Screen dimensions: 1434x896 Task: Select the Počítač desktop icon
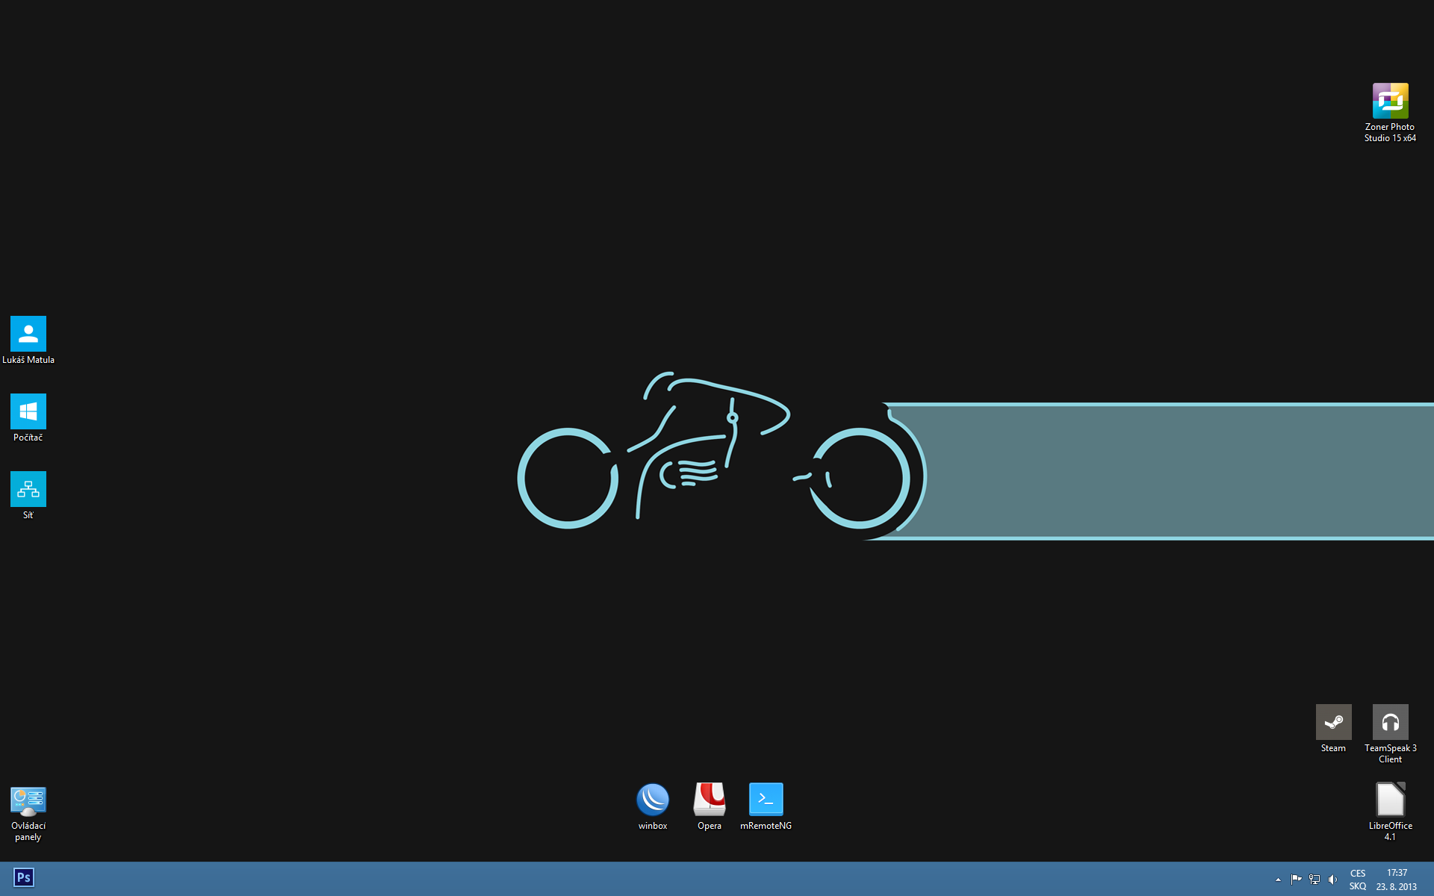click(28, 411)
